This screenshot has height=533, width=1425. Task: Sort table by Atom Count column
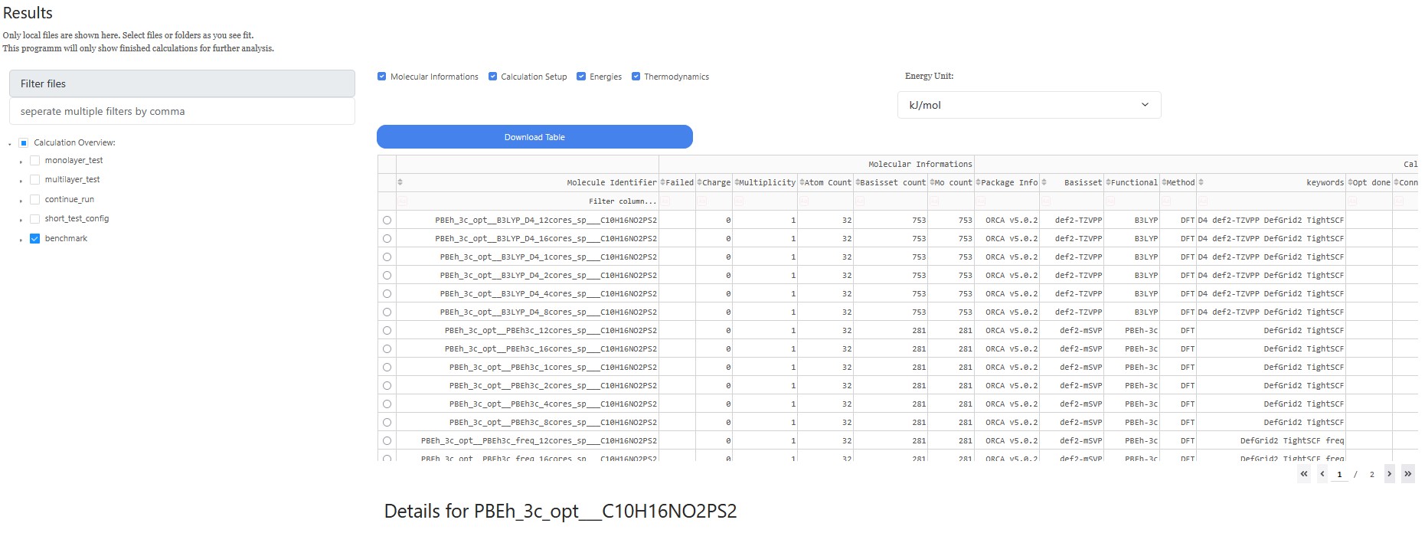click(802, 182)
